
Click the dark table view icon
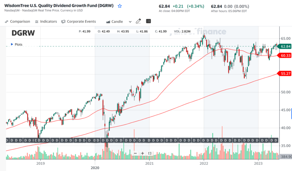pos(148,21)
